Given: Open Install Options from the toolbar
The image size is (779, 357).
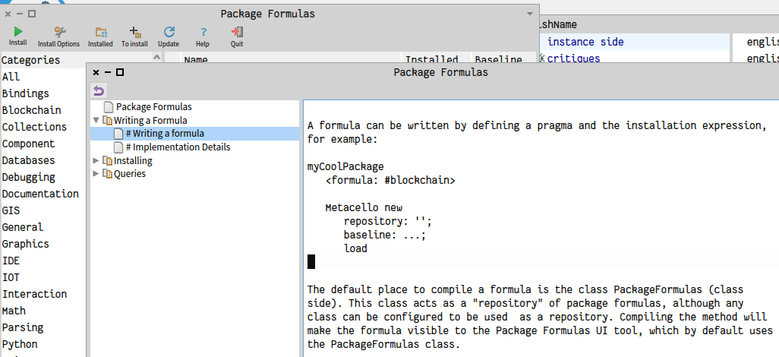Looking at the screenshot, I should (58, 33).
